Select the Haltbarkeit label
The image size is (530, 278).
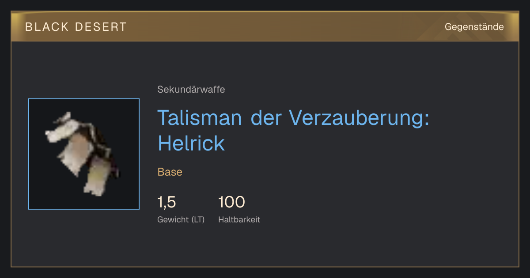point(239,220)
